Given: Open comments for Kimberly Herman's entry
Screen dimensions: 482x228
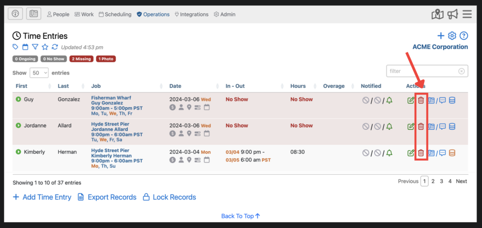Looking at the screenshot, I should pos(442,153).
